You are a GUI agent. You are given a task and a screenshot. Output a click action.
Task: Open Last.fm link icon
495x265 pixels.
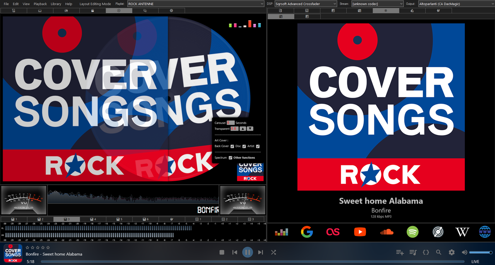333,232
